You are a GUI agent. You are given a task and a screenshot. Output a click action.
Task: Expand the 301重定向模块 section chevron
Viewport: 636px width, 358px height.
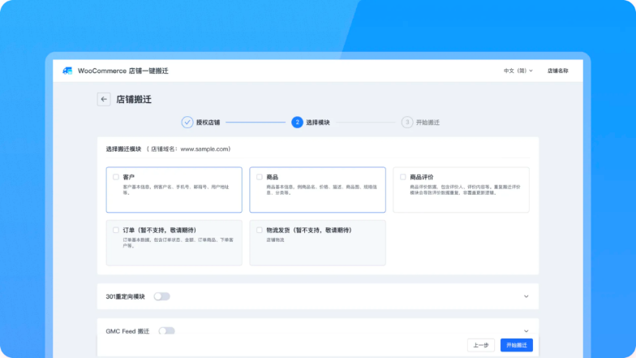pyautogui.click(x=526, y=296)
